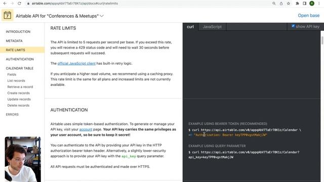Open Calendar Table section in sidebar
The width and height of the screenshot is (324, 182).
19,68
